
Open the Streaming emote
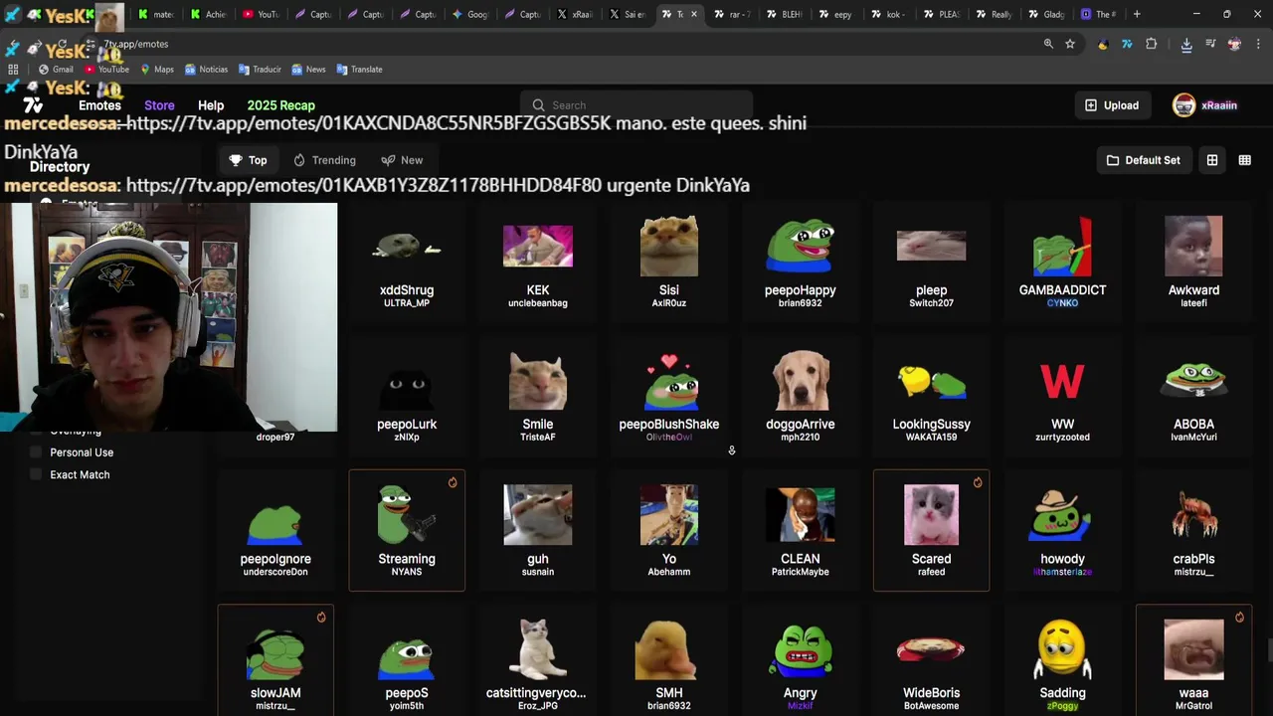point(407,530)
